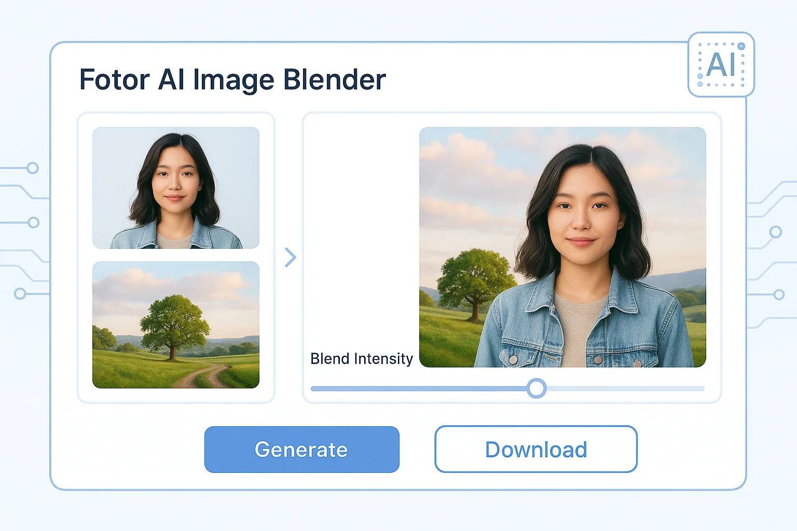The height and width of the screenshot is (531, 797).
Task: Select the tree landscape source thumbnail
Action: tap(176, 325)
